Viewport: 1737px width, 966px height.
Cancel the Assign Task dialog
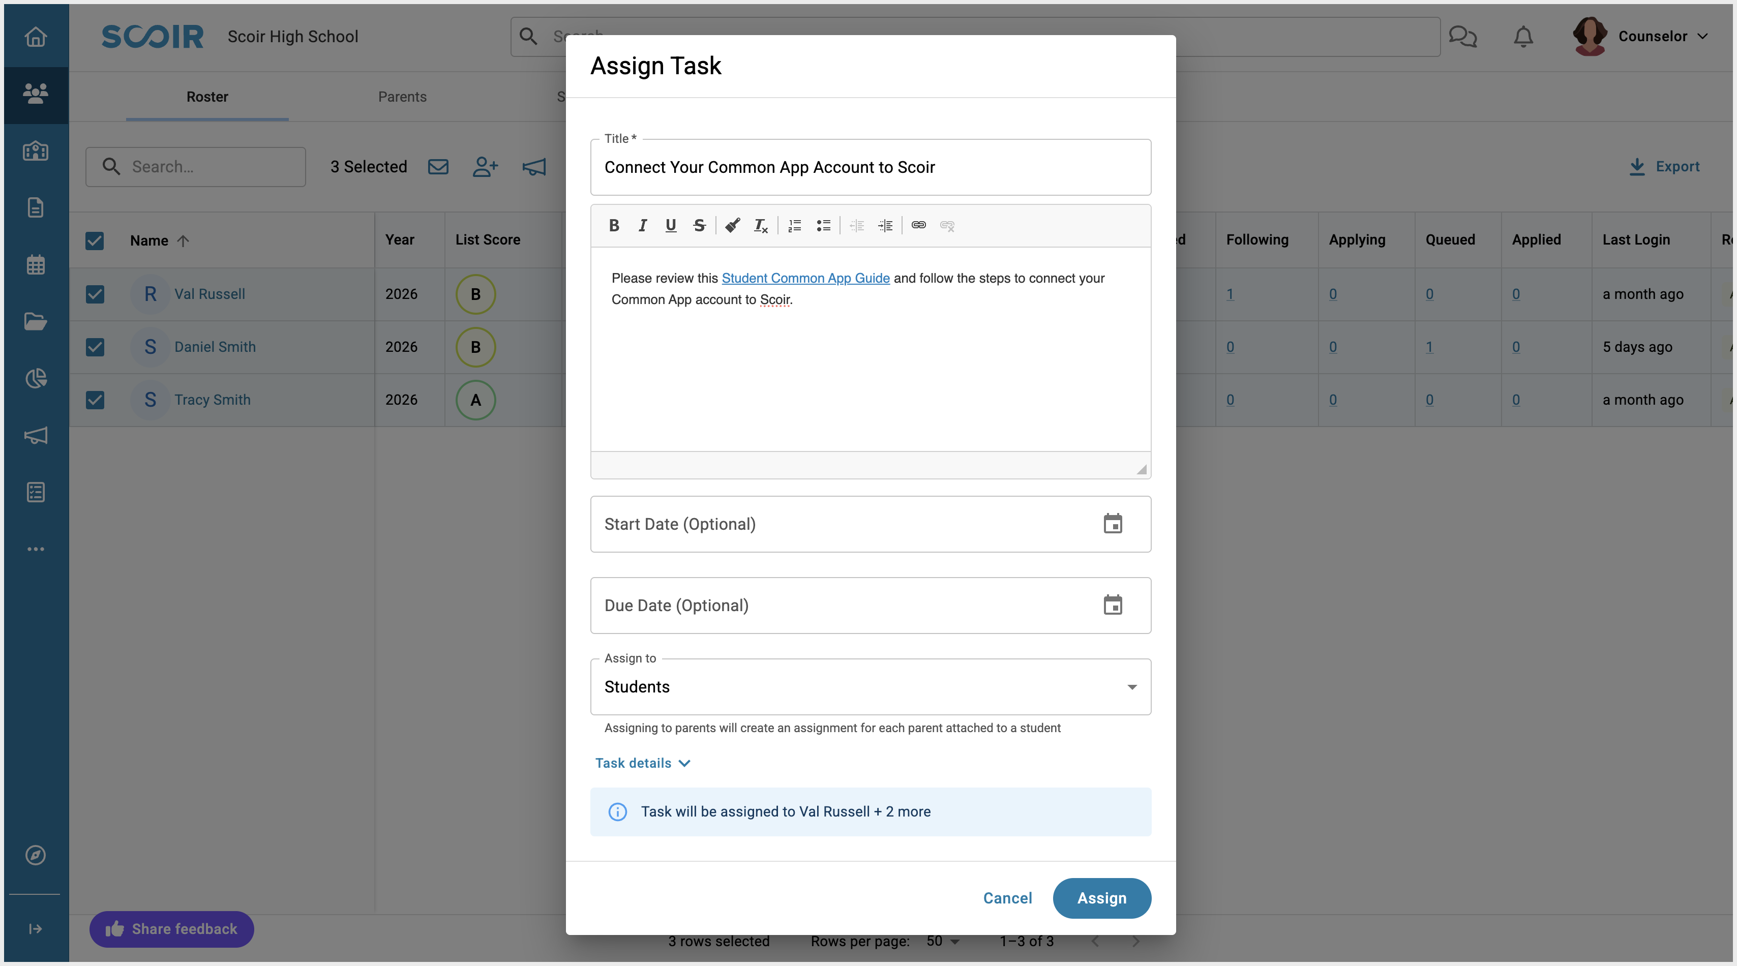click(x=1007, y=898)
